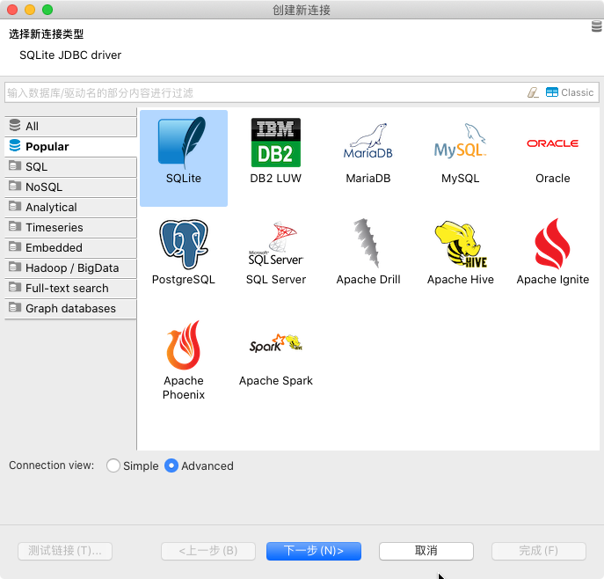
Task: Open the Timeseries category
Action: [71, 227]
